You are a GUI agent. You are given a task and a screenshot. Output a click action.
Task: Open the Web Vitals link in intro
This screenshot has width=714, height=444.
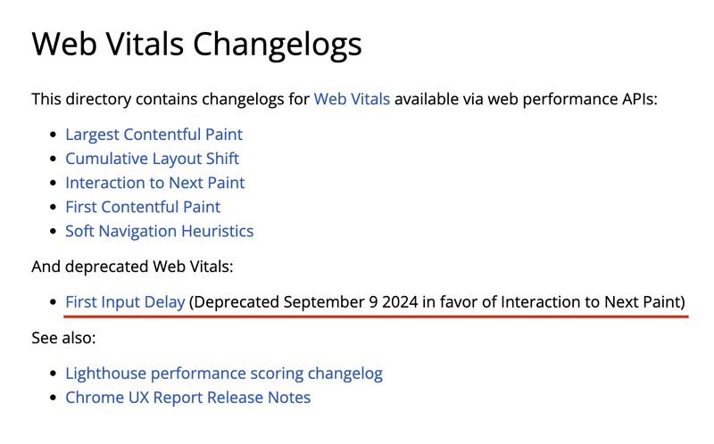352,99
